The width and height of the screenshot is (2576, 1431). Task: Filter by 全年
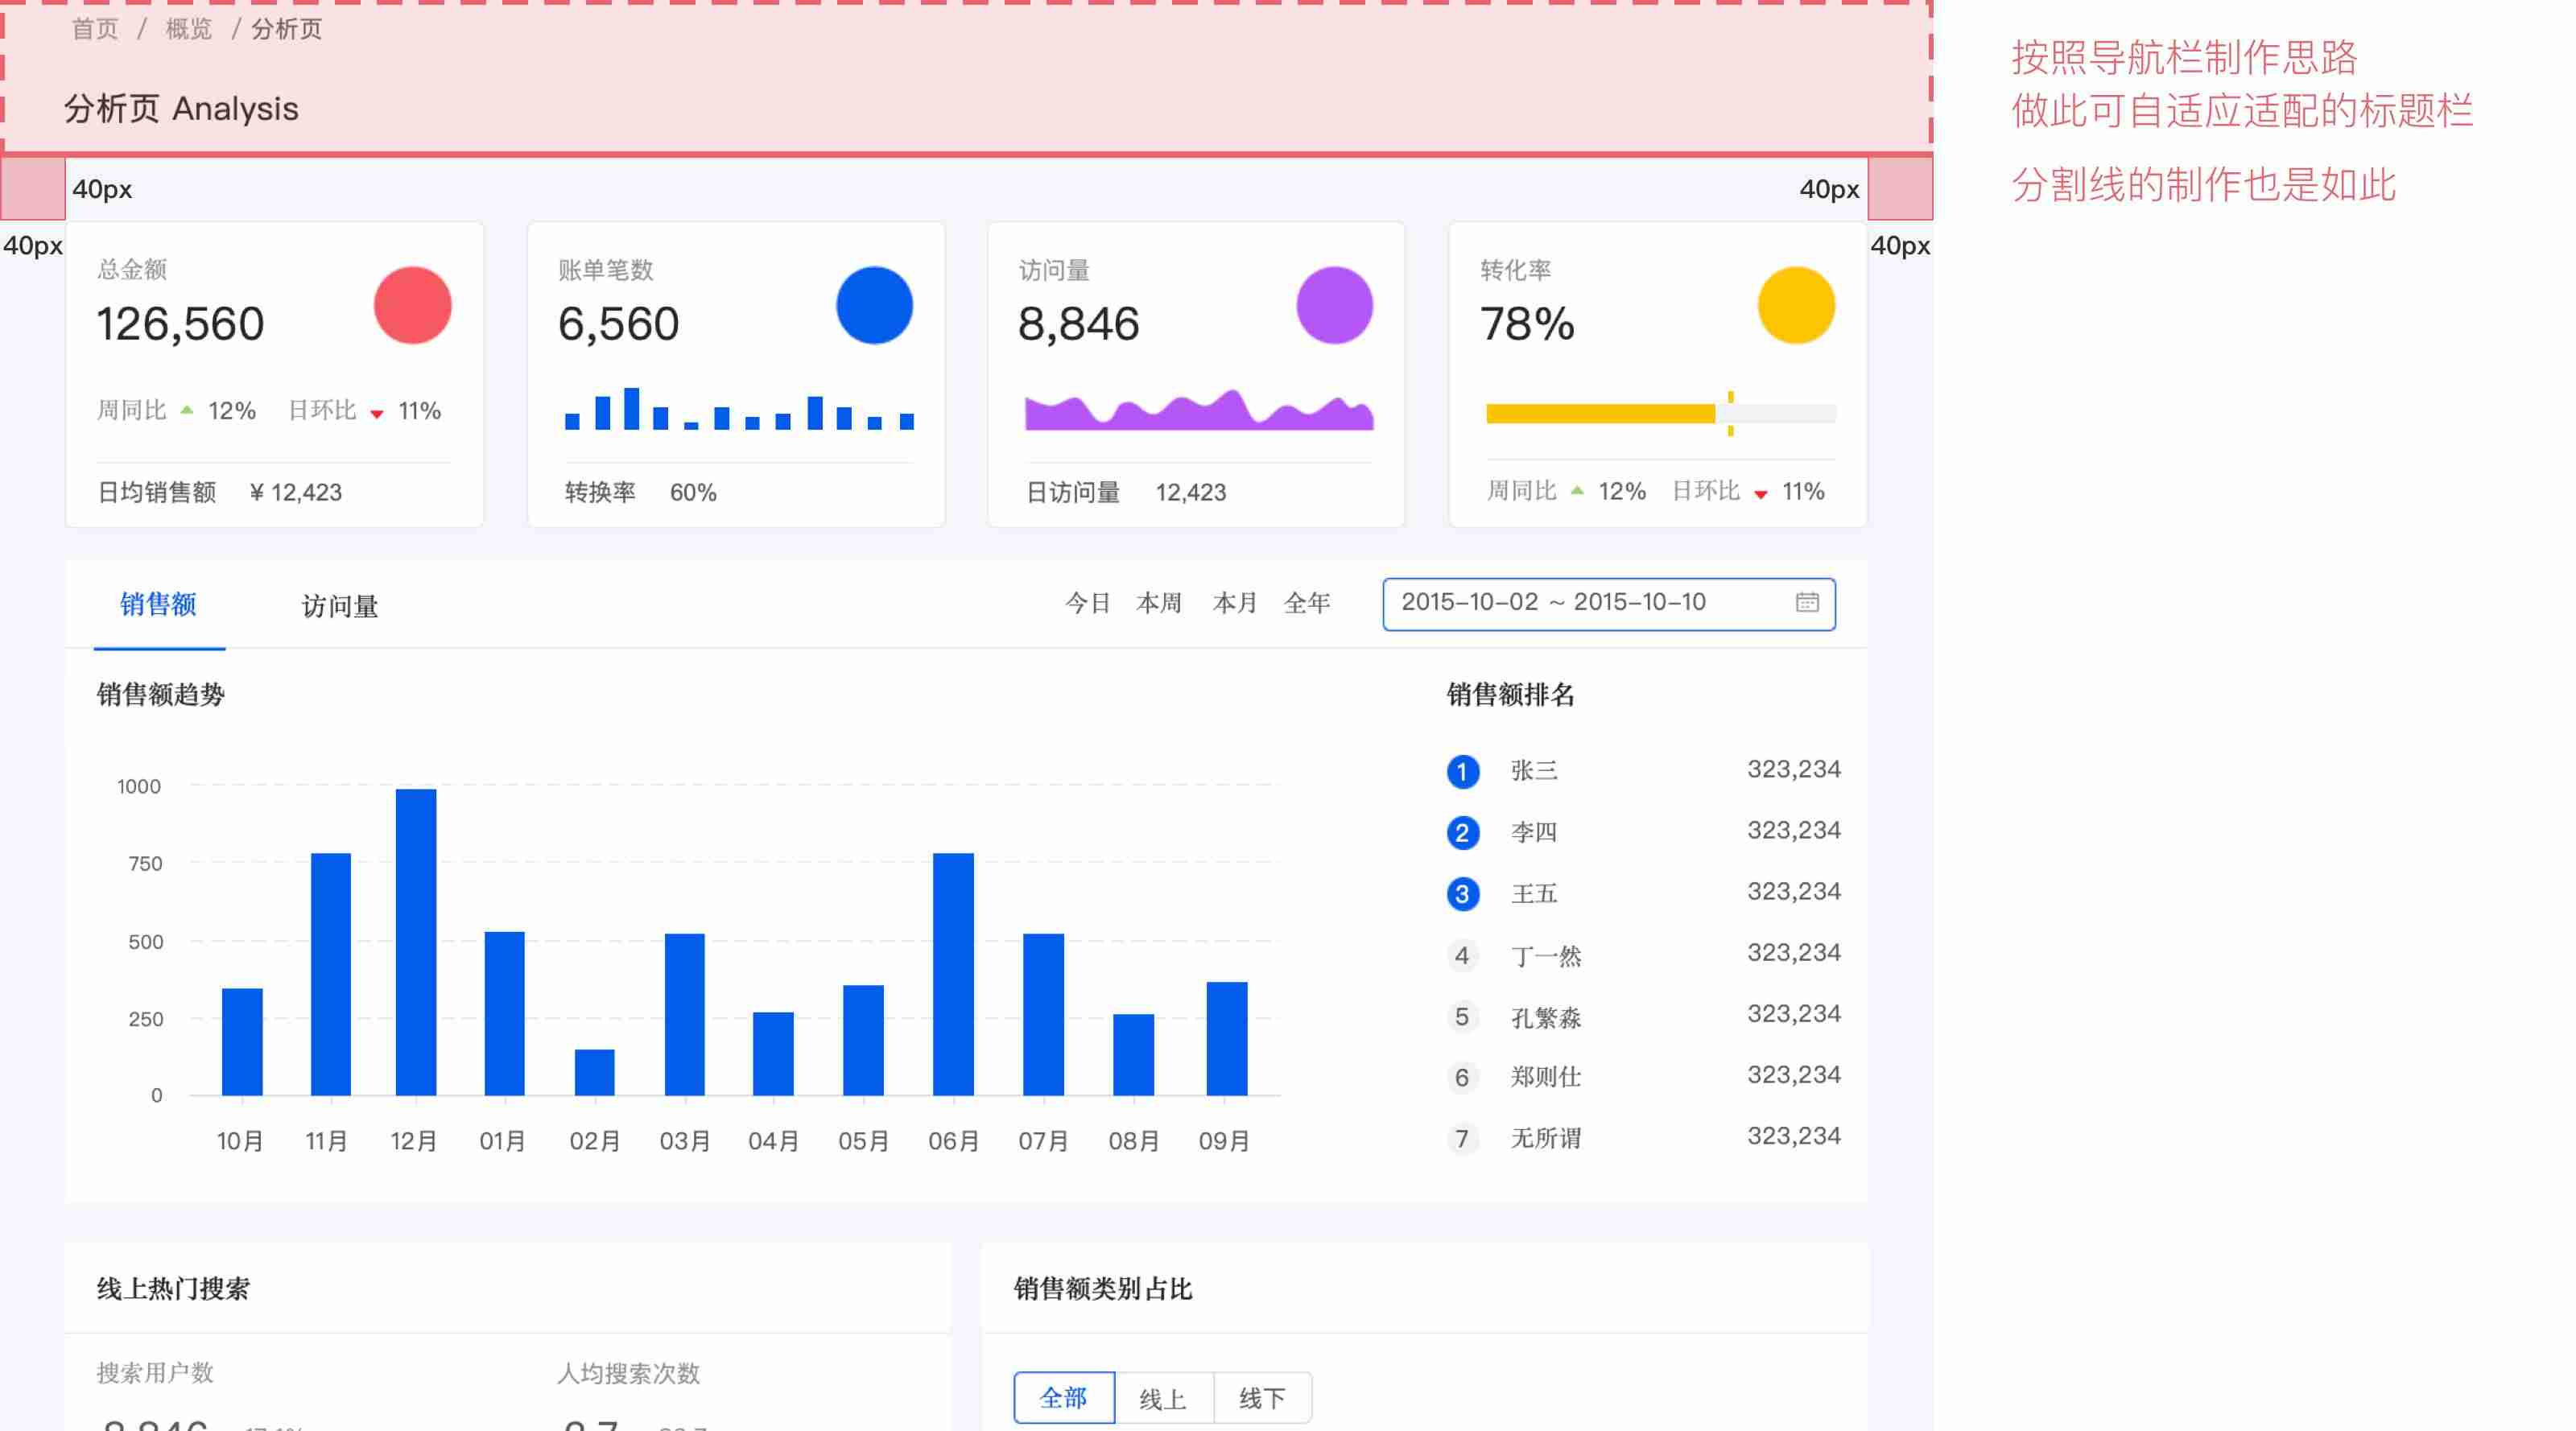tap(1307, 603)
